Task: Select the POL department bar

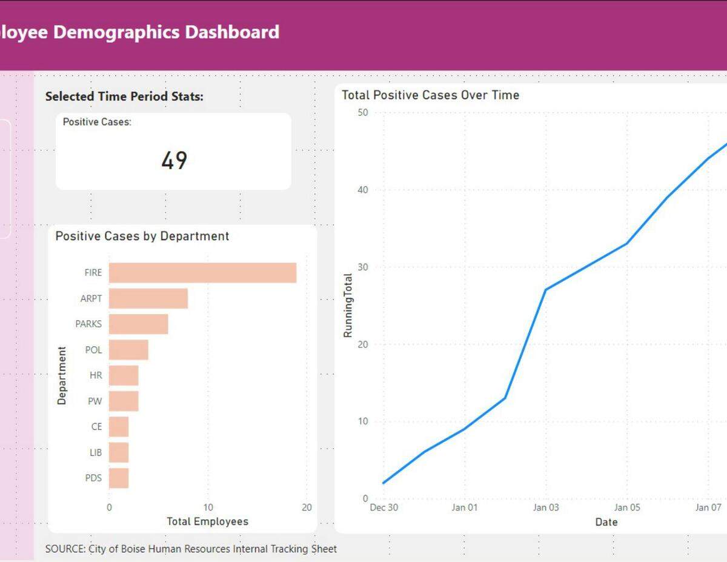Action: tap(128, 350)
